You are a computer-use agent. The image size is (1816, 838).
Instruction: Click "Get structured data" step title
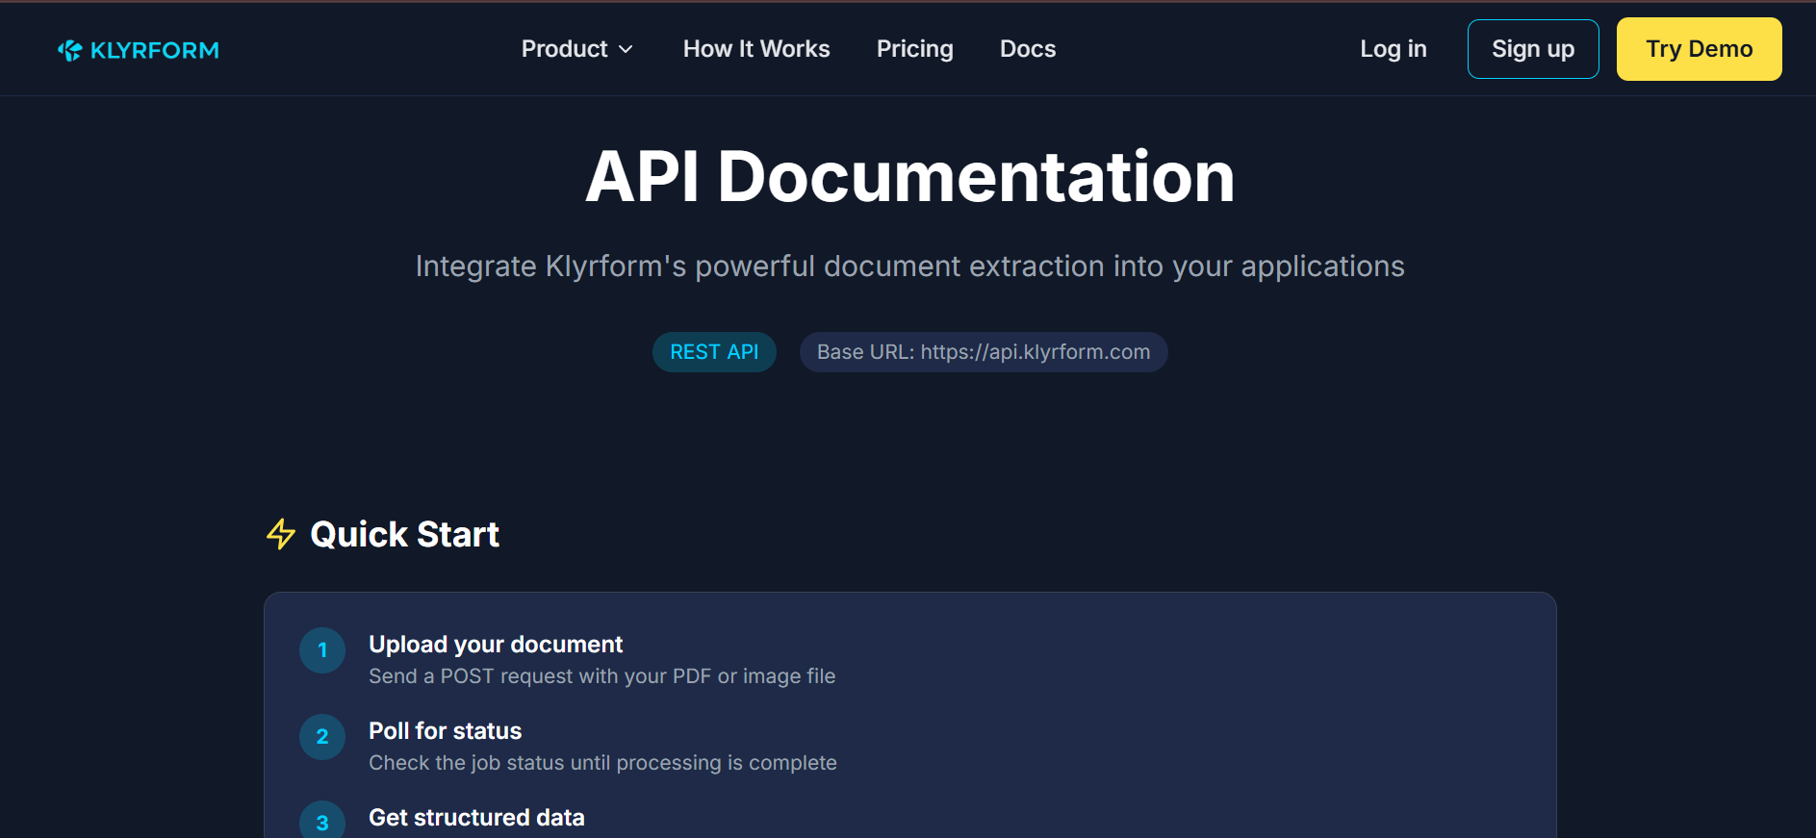[476, 817]
